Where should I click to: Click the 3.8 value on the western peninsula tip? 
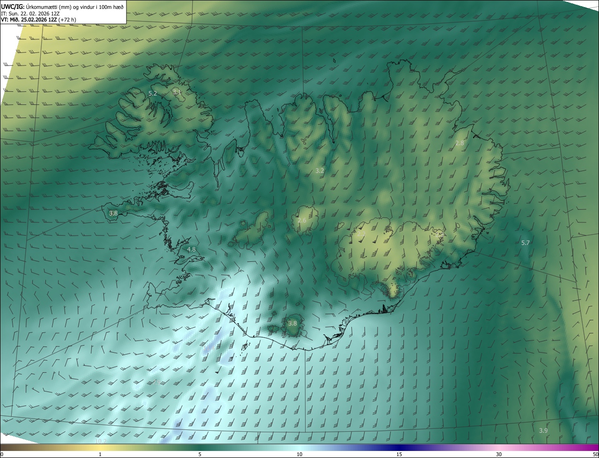click(x=113, y=213)
